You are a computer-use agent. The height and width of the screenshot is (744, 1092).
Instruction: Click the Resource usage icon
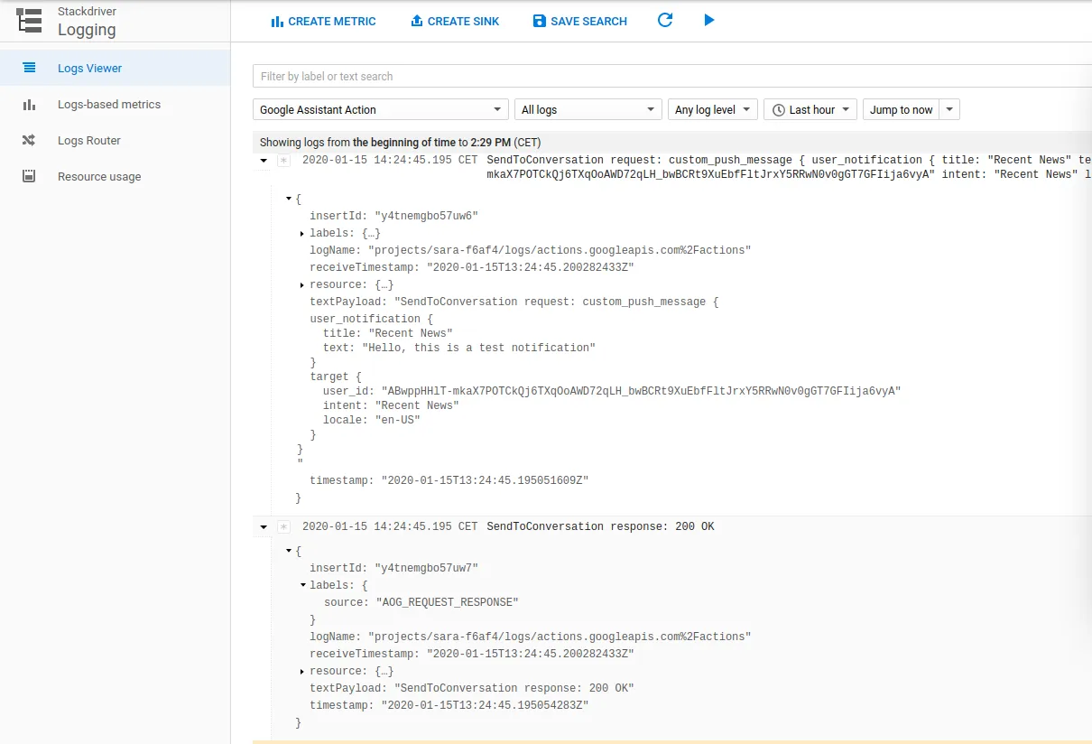coord(29,177)
